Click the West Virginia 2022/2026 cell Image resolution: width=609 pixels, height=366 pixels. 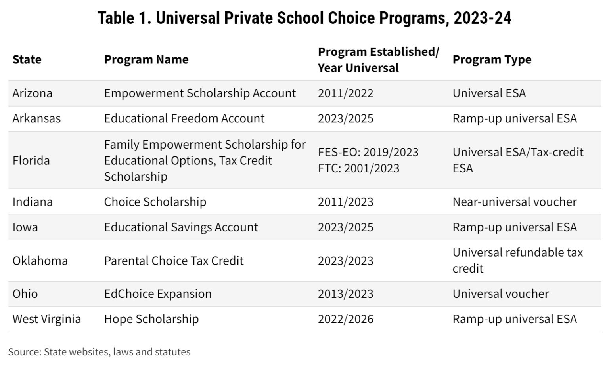click(x=345, y=319)
